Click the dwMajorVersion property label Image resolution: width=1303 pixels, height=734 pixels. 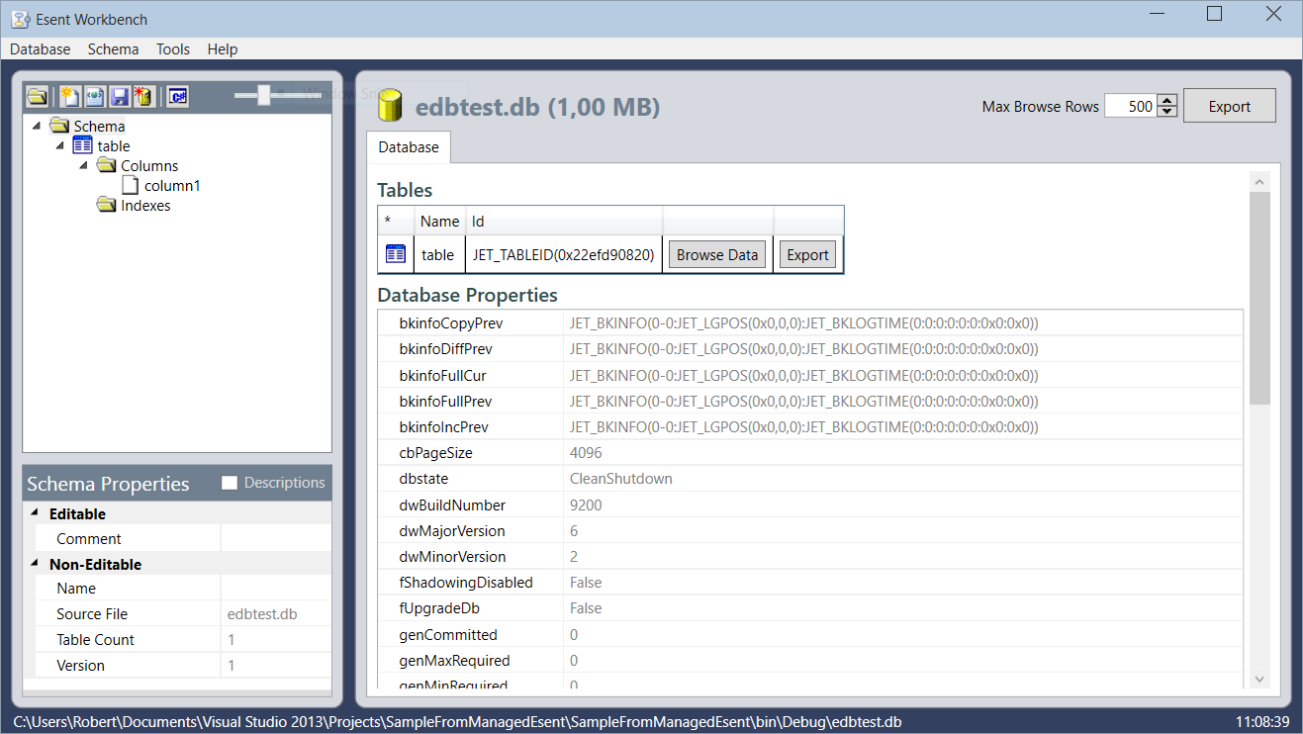click(452, 530)
